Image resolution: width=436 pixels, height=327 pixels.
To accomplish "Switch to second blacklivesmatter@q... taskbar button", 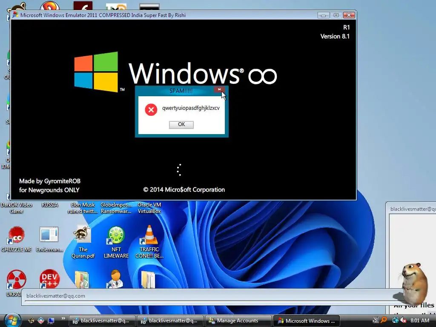I will click(x=170, y=321).
